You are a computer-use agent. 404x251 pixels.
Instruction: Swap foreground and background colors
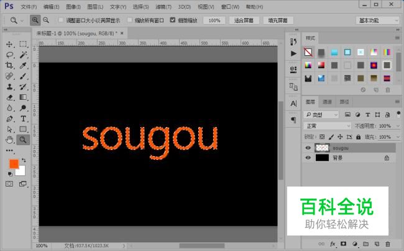pos(24,161)
